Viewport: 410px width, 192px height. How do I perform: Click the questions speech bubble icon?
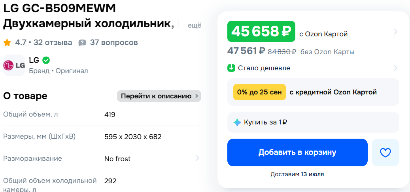(x=82, y=43)
